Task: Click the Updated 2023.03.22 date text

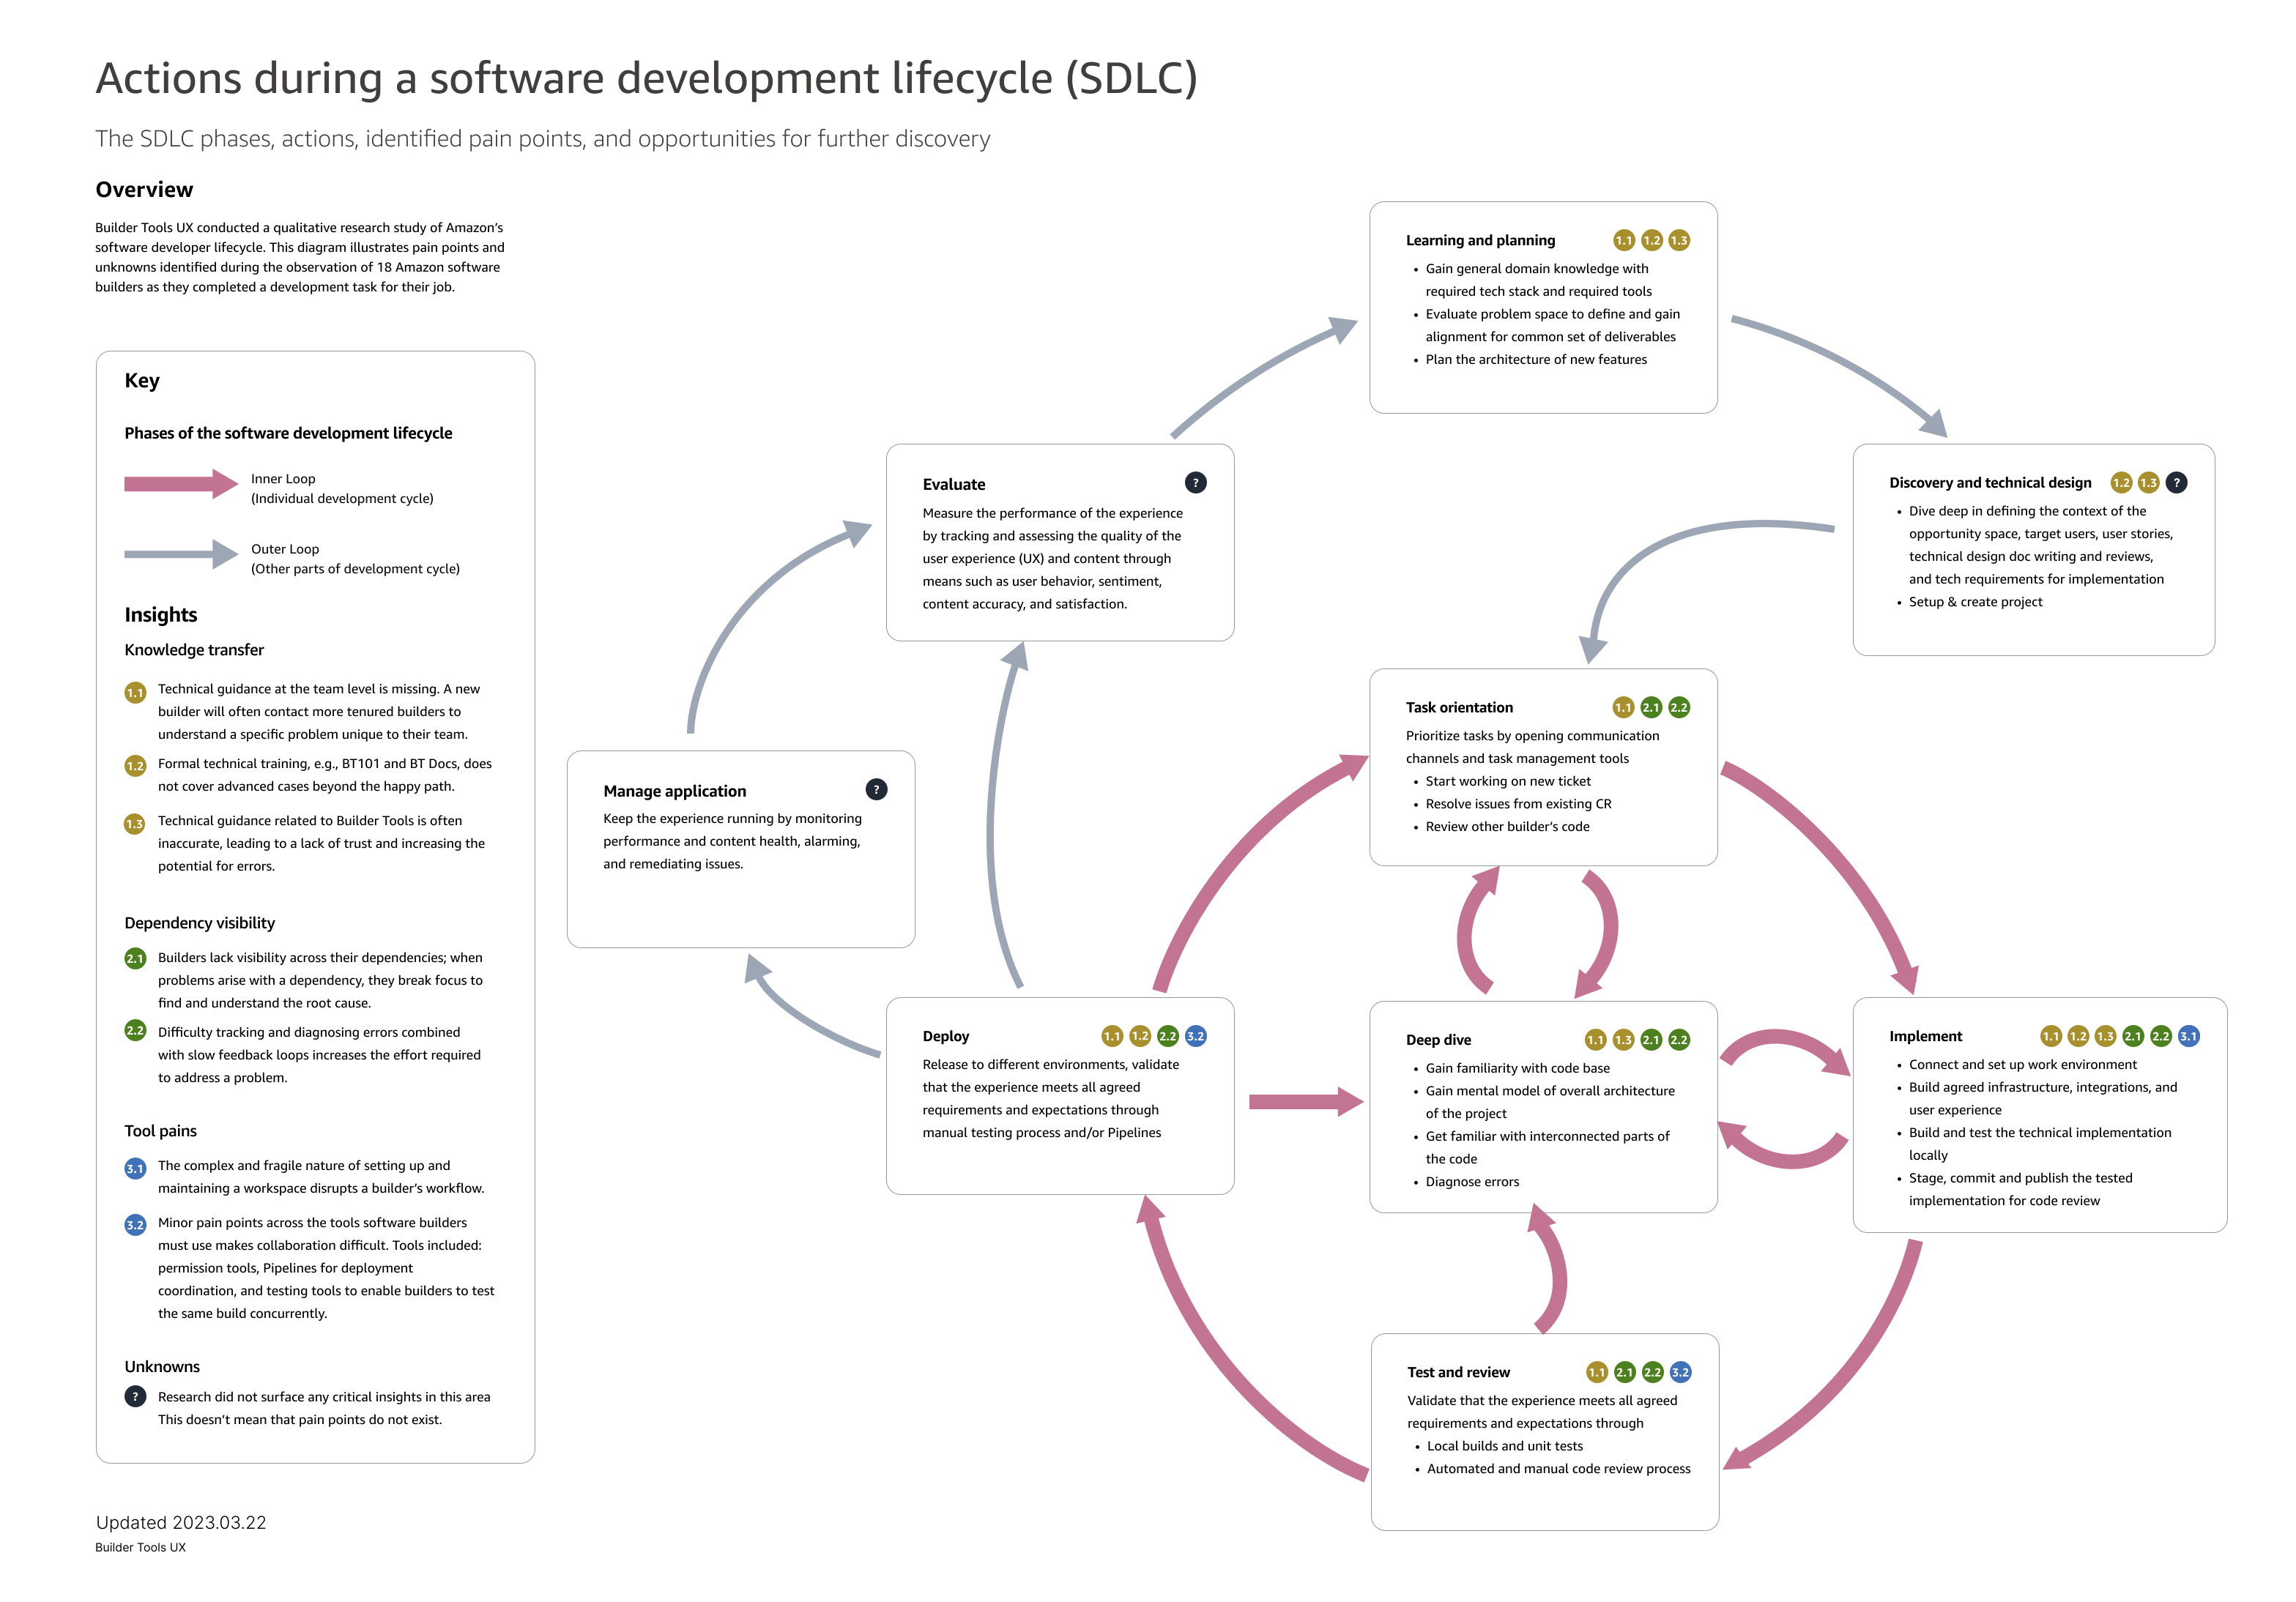Action: click(x=180, y=1522)
